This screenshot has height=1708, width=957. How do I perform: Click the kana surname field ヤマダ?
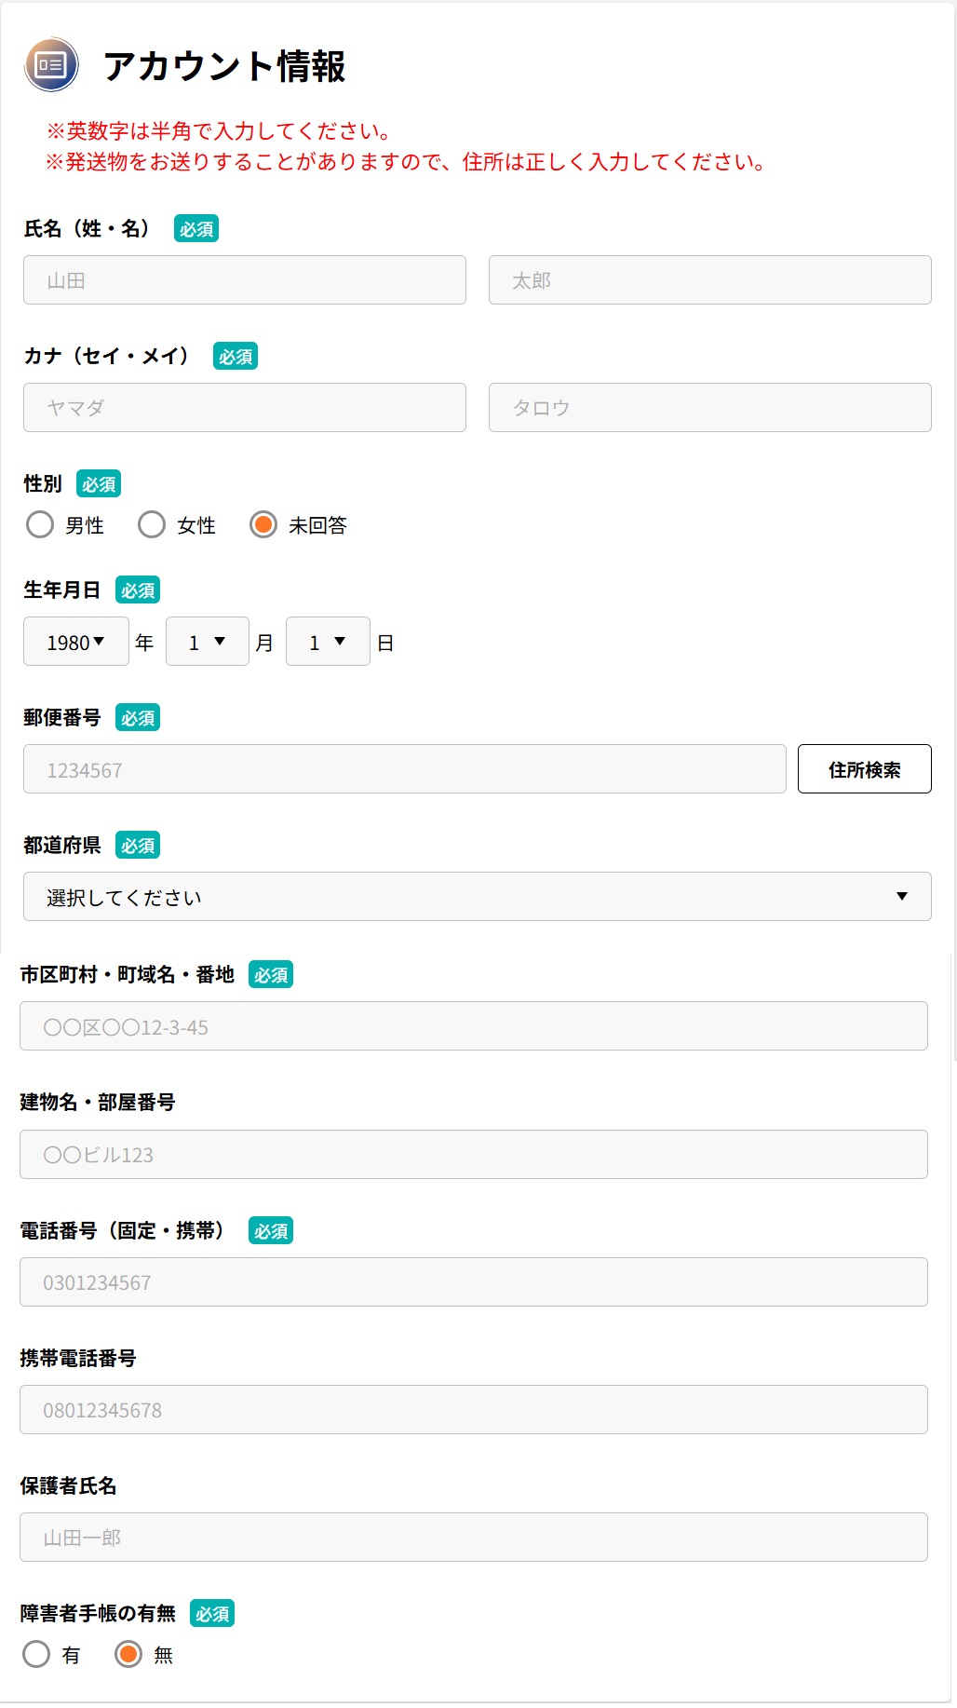[x=245, y=408]
